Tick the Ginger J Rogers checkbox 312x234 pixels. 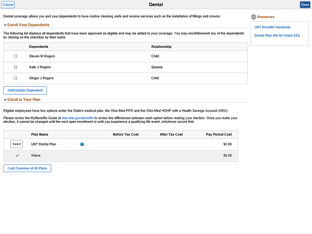point(16,78)
